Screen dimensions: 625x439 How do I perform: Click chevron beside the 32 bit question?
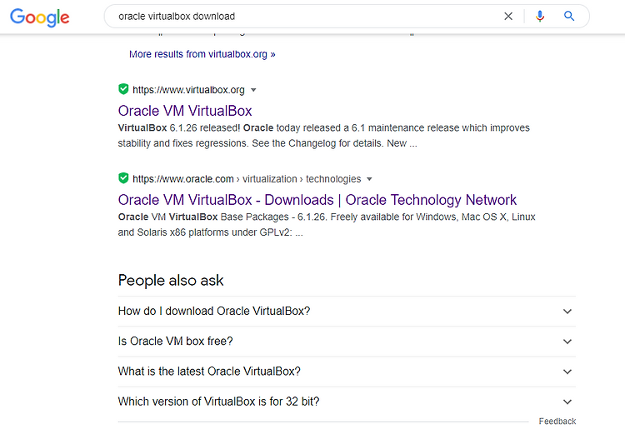(567, 402)
